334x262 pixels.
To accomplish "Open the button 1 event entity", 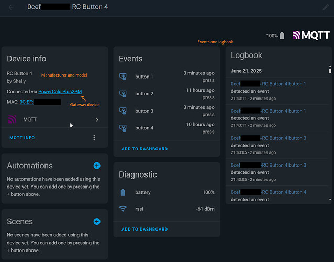I will coord(166,77).
